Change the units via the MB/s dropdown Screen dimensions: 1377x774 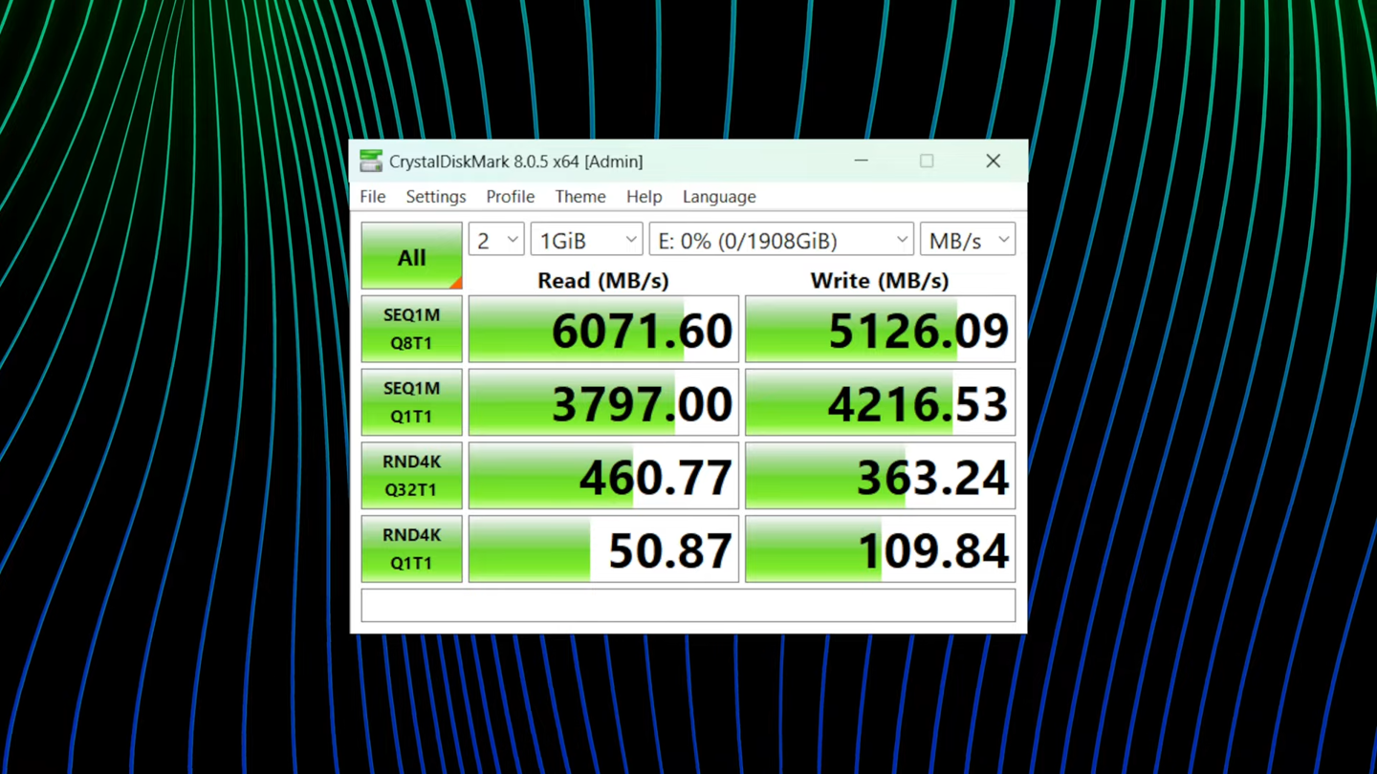(967, 239)
